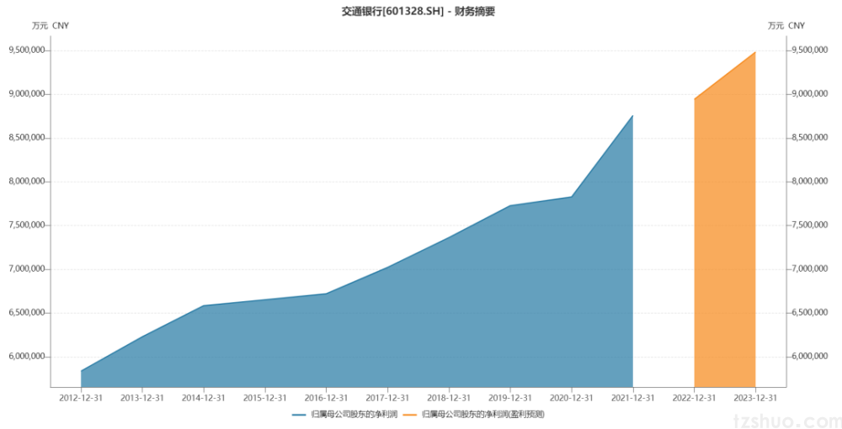Screen dimensions: 842x429
Task: Select the 2014-12-31 x-axis label
Action: 204,398
